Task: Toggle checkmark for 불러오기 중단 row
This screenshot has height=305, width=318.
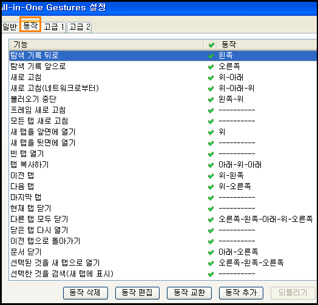Action: 211,99
